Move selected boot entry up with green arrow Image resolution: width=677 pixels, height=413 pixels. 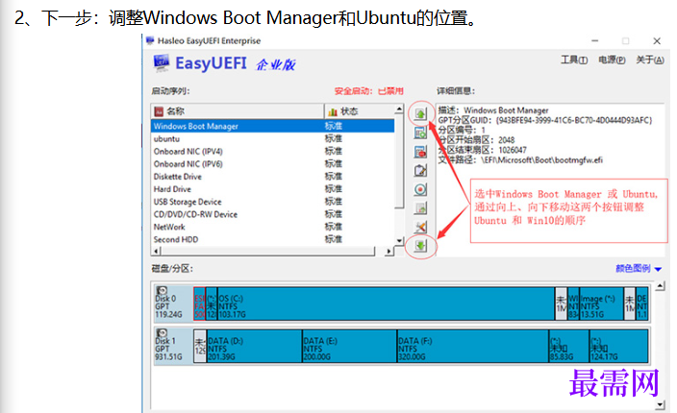point(420,113)
